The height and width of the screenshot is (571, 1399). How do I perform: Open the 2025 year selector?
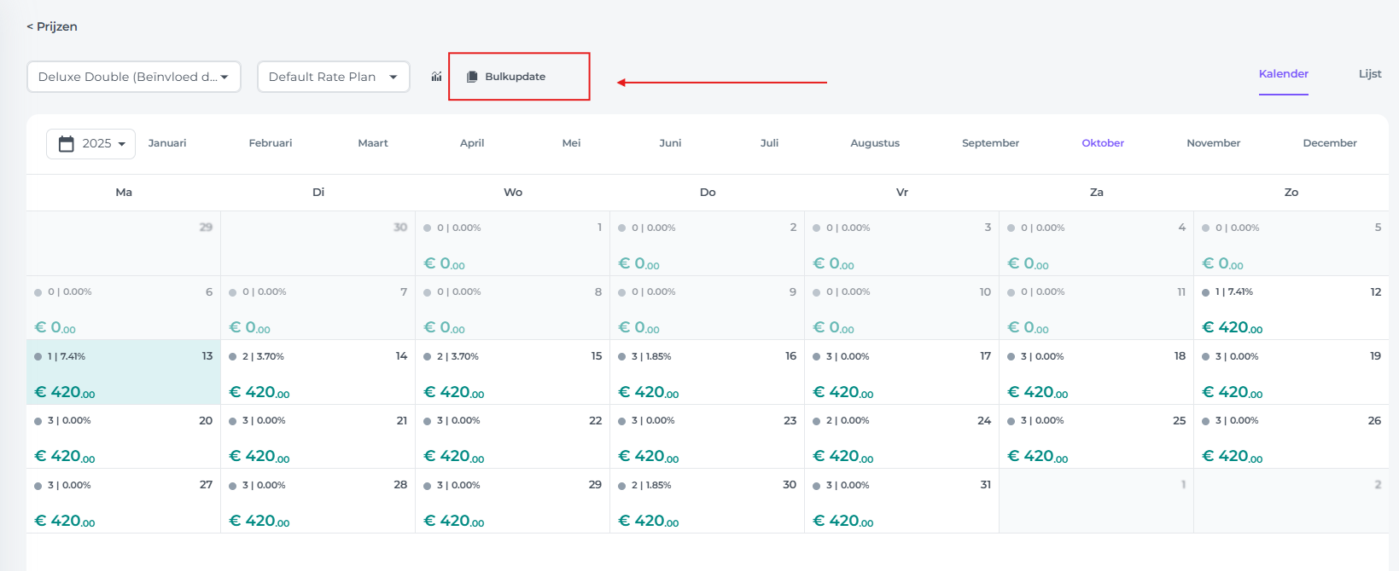click(91, 143)
